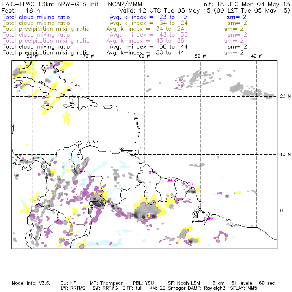292x292 pixels.
Task: Click the 'SF: Noah LSM' text
Action: point(184,283)
